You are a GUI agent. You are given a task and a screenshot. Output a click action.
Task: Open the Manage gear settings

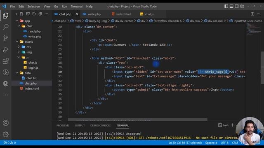(x=5, y=134)
